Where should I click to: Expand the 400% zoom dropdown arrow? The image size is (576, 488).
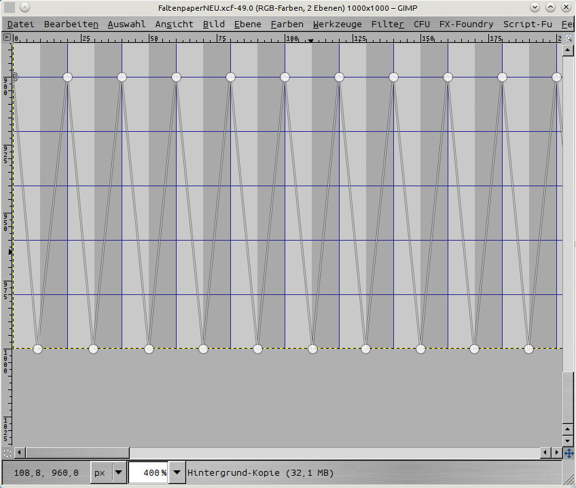[177, 472]
